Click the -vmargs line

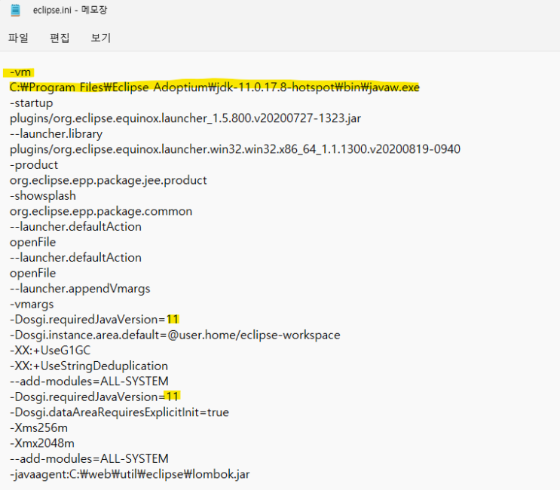tap(32, 305)
